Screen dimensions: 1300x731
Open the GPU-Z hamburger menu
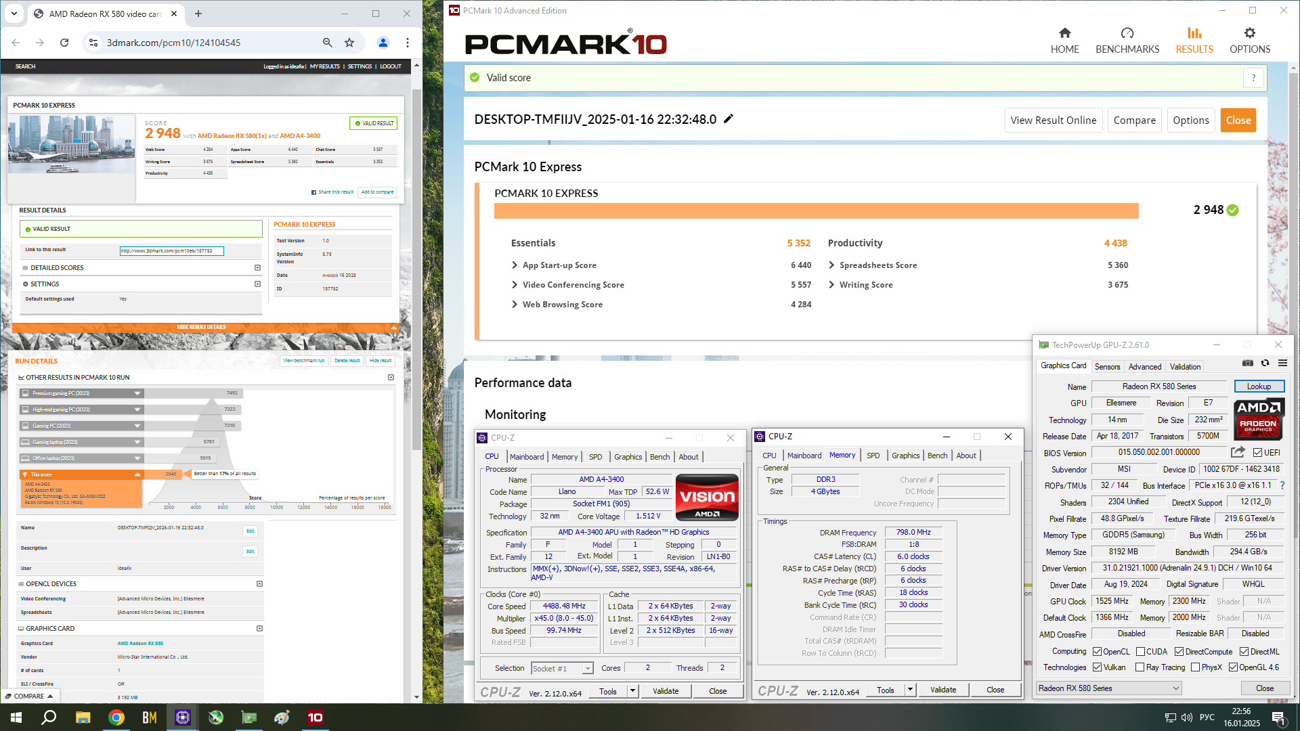[x=1282, y=363]
